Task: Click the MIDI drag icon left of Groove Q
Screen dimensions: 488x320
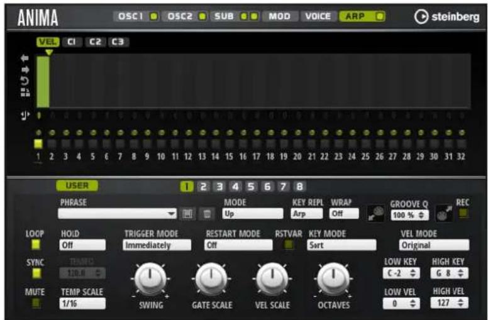Action: [376, 214]
